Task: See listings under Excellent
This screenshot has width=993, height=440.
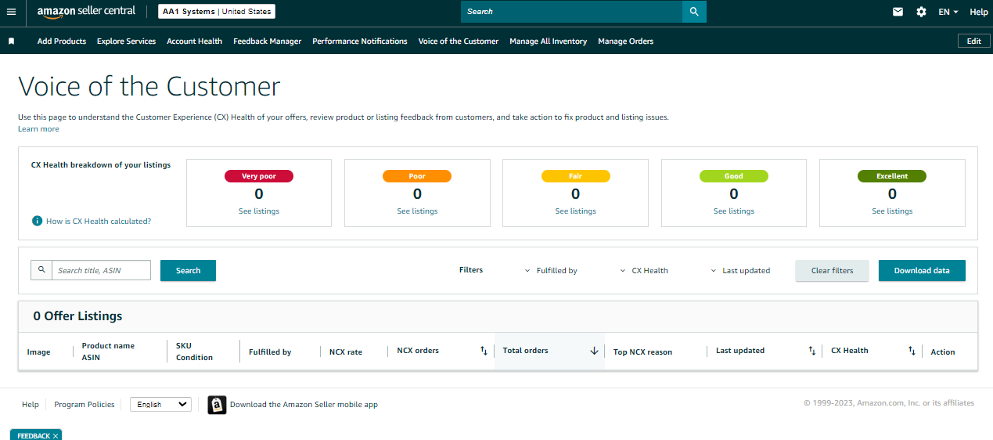Action: pos(892,211)
